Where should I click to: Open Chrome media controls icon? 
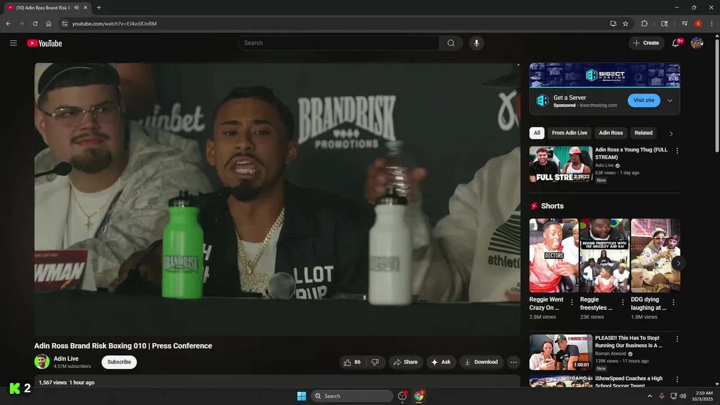pos(685,24)
